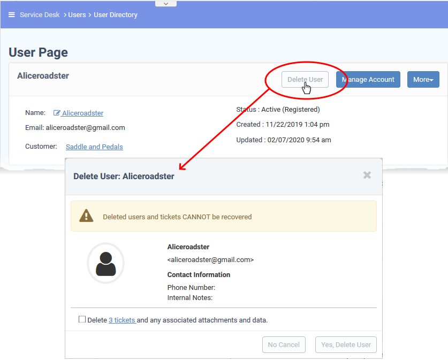Viewport: 448px width, 361px height.
Task: Open the 3 tickets link
Action: (122, 320)
